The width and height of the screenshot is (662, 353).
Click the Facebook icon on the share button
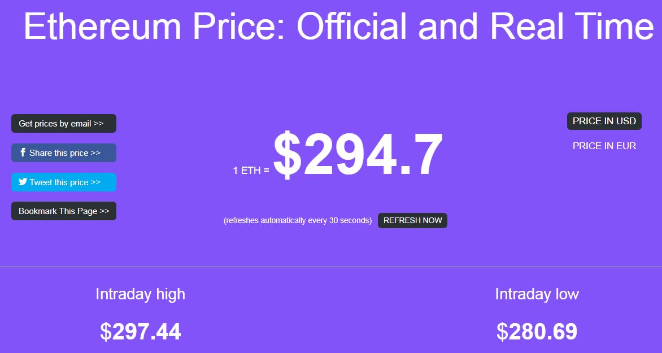pyautogui.click(x=23, y=152)
